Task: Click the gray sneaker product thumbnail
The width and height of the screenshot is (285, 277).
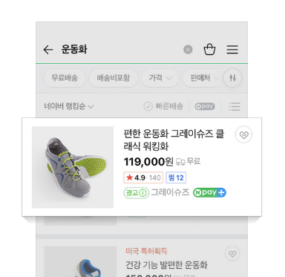Action: (x=73, y=167)
